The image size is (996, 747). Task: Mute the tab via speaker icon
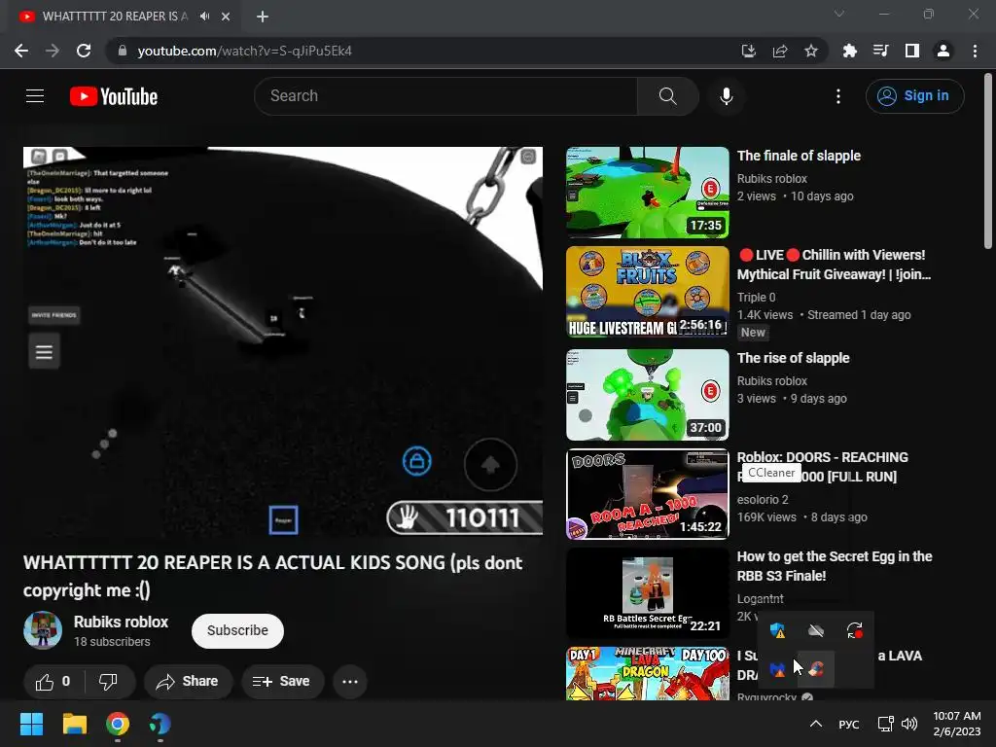coord(204,17)
